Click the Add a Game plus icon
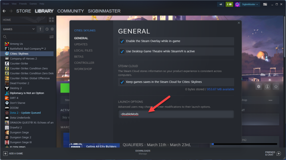 (6, 154)
